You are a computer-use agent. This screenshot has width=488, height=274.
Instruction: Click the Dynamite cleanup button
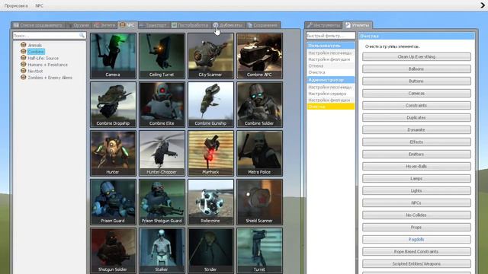[x=416, y=130]
